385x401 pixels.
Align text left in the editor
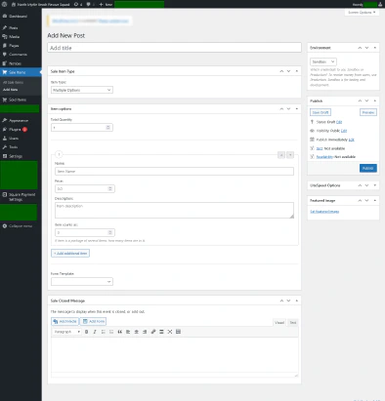click(128, 332)
